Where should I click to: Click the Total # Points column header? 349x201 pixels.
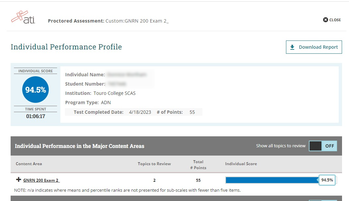tap(198, 165)
